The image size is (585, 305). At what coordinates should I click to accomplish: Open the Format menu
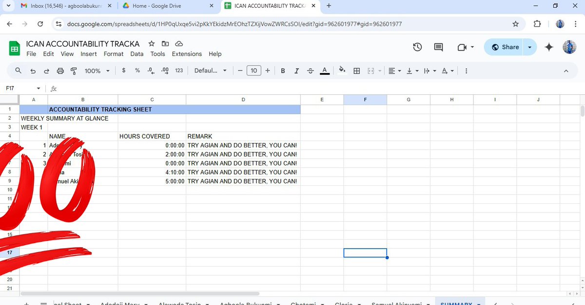pos(113,54)
